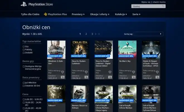Open Deus Ex Digital Deluxe cover thumbnail

104,50
